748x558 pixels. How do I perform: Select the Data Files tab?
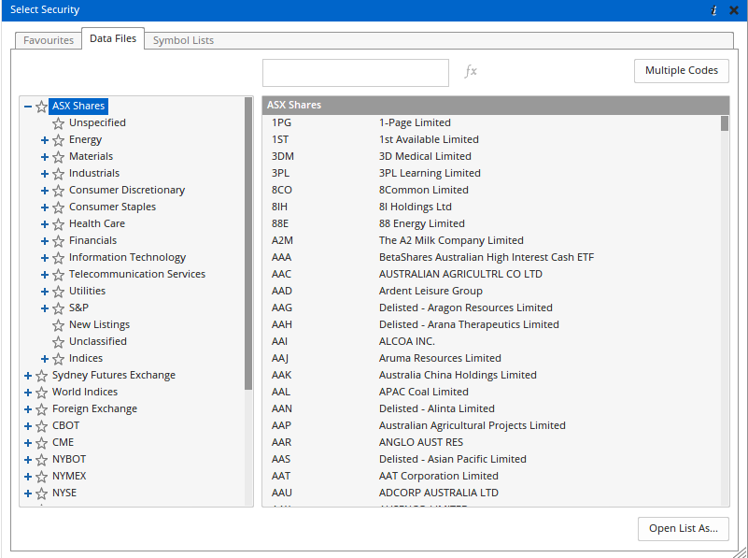pyautogui.click(x=113, y=38)
